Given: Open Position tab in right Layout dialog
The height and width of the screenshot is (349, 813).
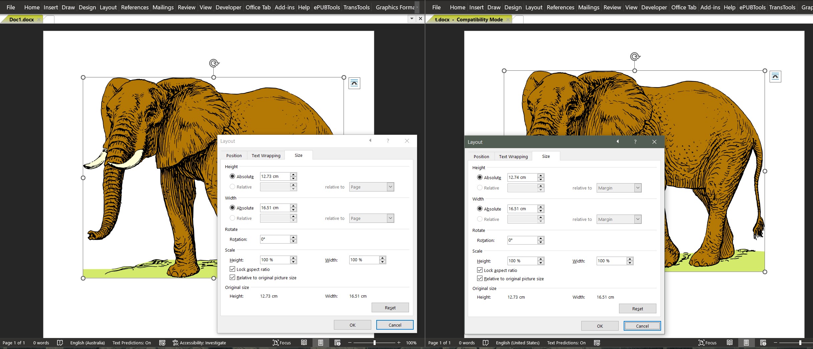Looking at the screenshot, I should point(481,156).
